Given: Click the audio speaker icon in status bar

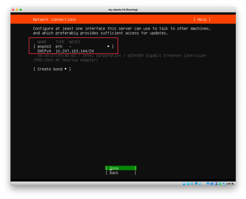Looking at the screenshot, I should tap(192, 184).
